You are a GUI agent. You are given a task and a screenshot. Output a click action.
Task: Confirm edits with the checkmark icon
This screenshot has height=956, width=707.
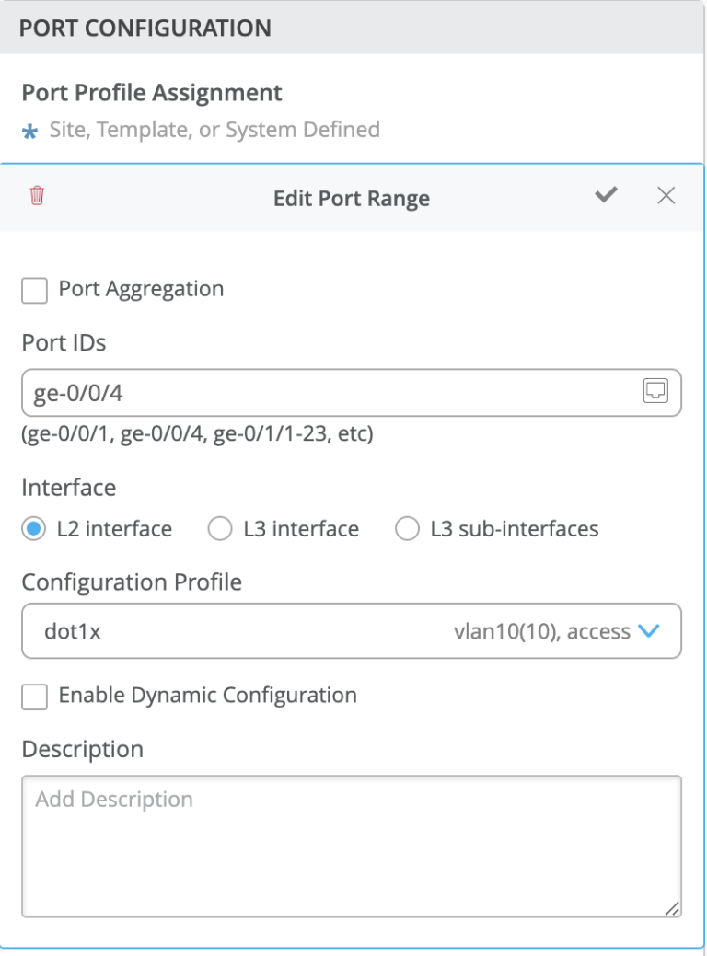pyautogui.click(x=606, y=196)
